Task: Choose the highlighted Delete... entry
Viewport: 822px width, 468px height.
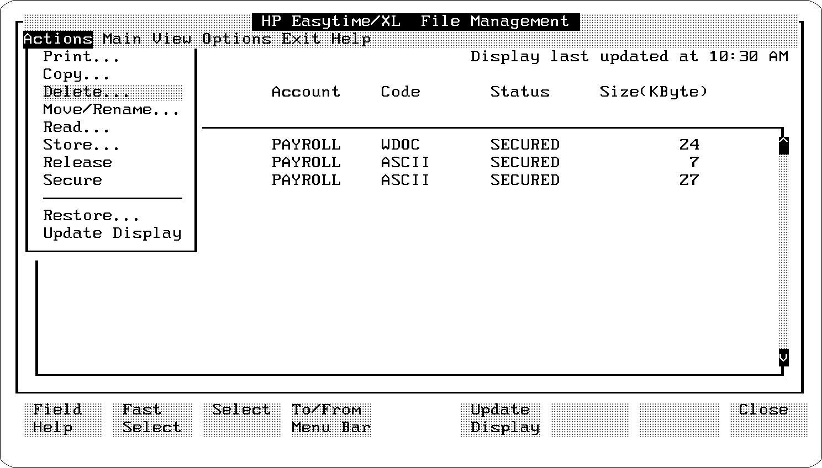Action: 86,92
